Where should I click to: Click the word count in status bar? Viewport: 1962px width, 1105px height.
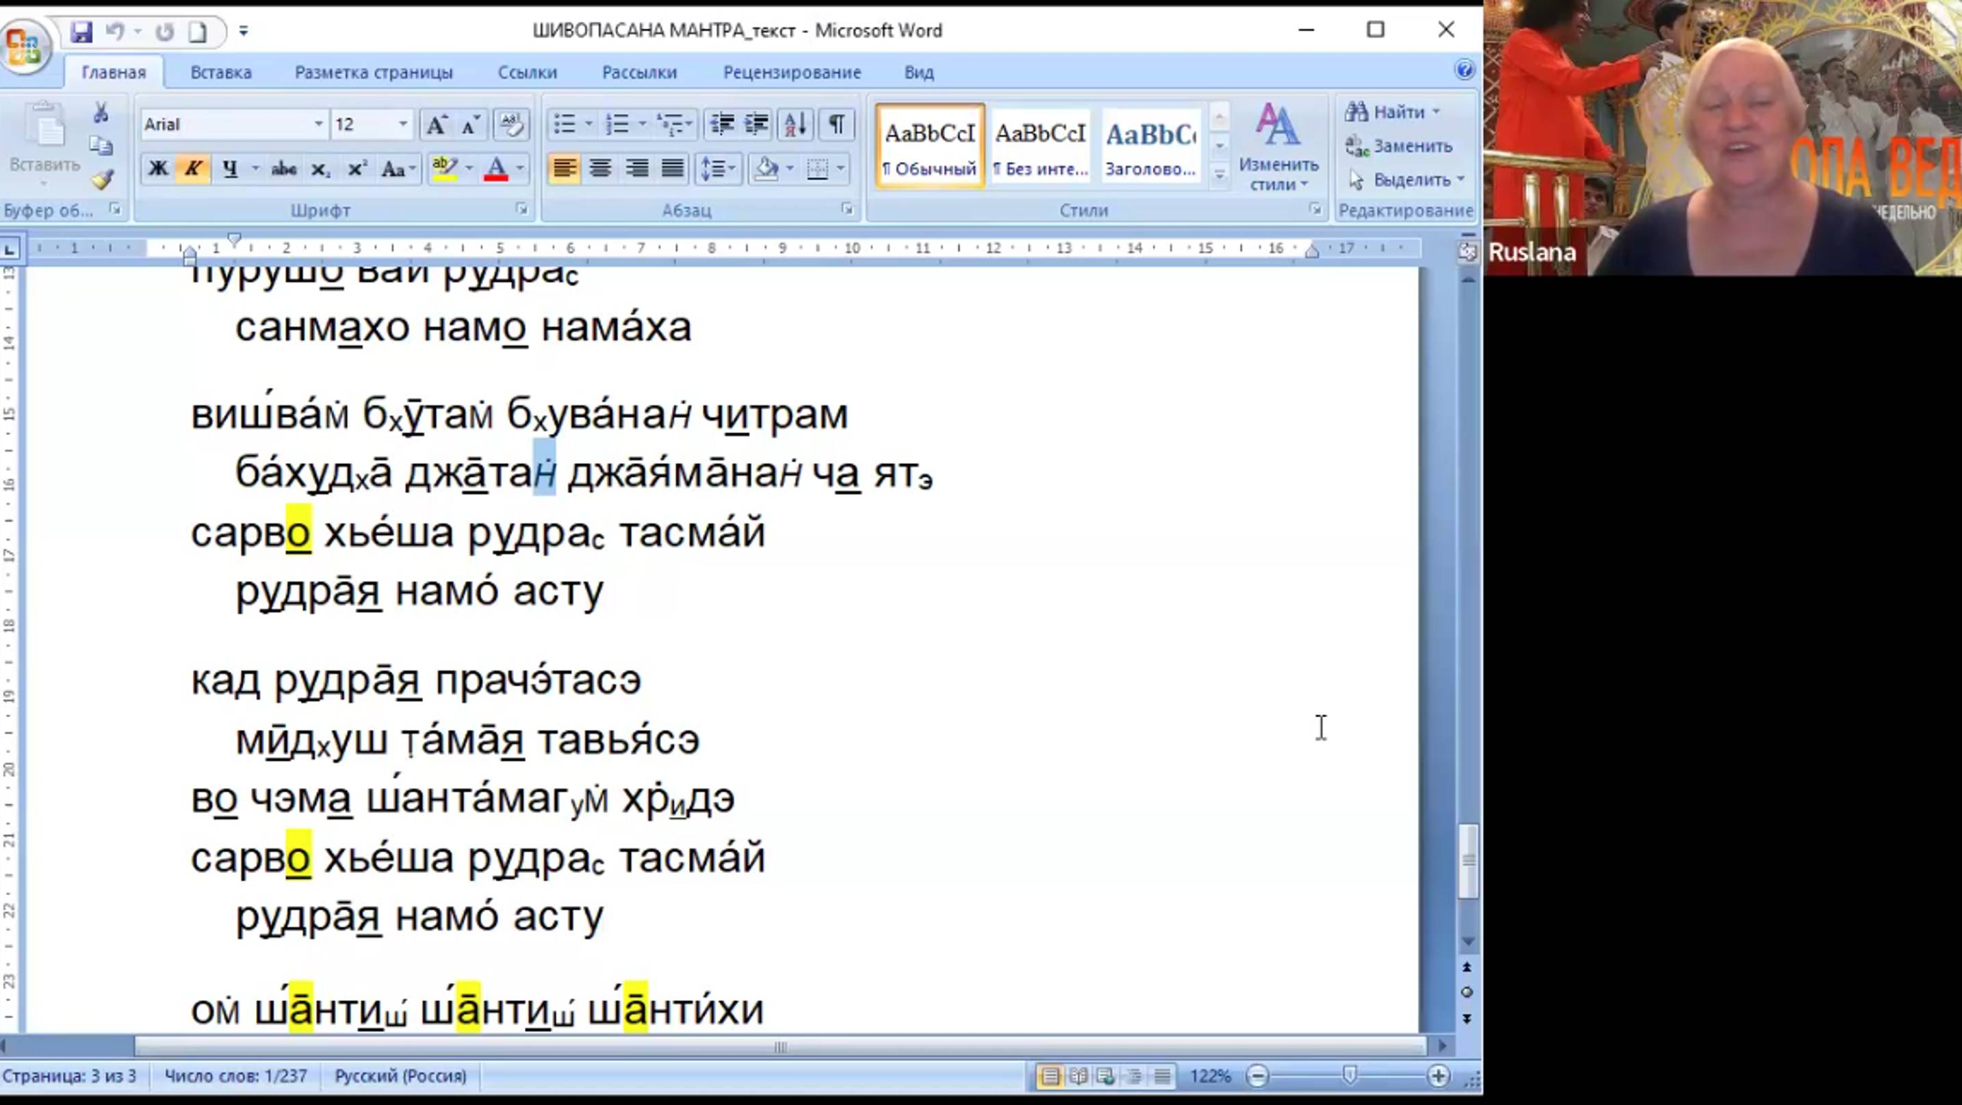point(235,1076)
